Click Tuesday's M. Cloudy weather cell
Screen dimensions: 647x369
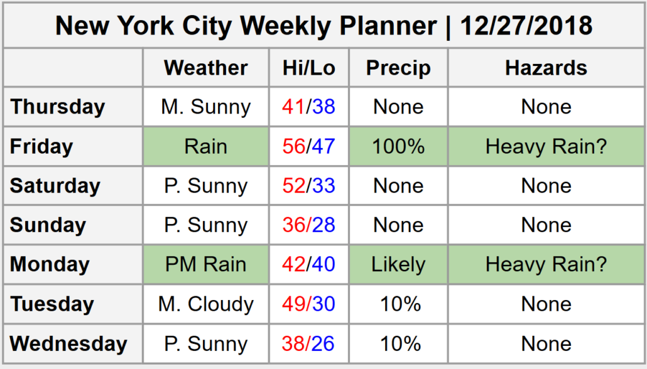tap(206, 304)
